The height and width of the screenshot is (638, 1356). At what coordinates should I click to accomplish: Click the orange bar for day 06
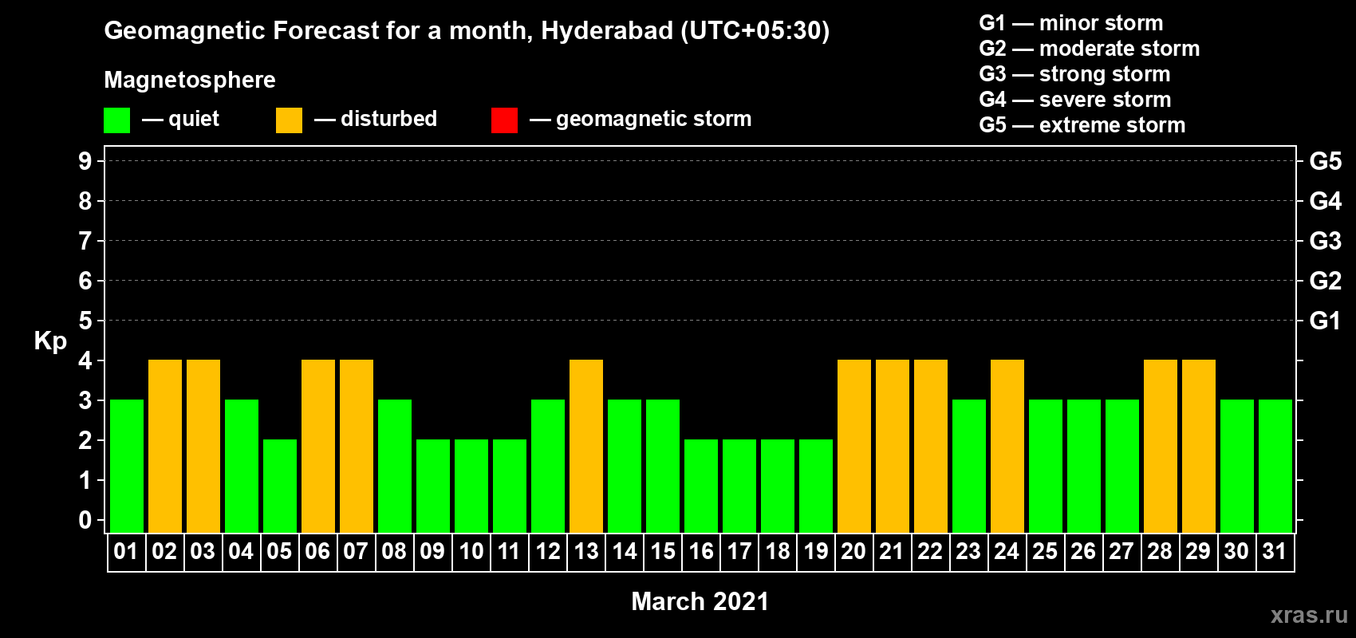pyautogui.click(x=318, y=446)
